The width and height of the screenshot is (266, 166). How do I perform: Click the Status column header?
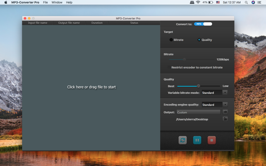click(x=134, y=23)
